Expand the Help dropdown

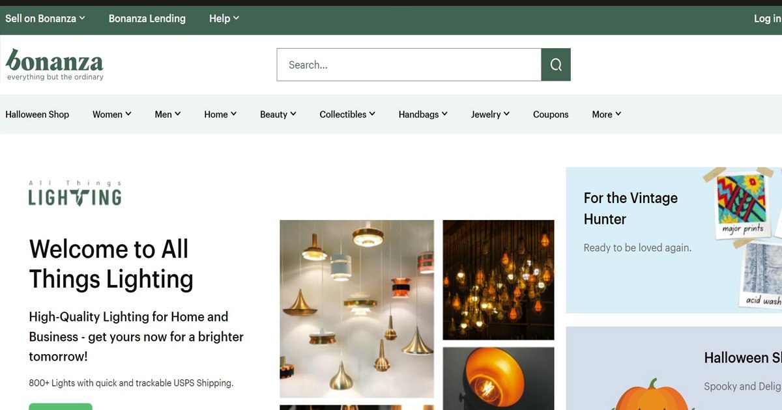pyautogui.click(x=224, y=18)
